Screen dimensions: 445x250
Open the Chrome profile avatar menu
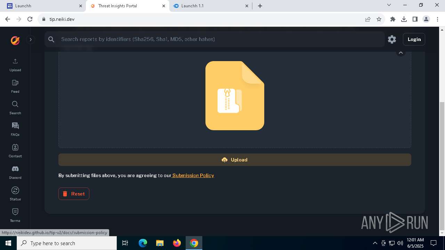coord(426,19)
